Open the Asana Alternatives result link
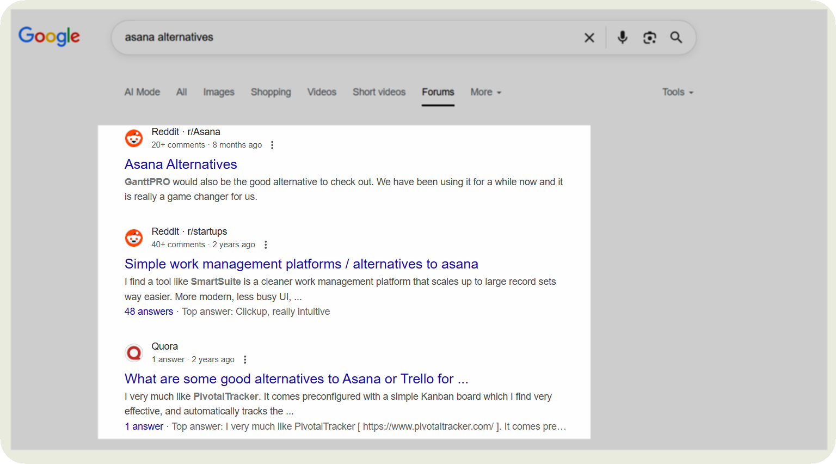This screenshot has width=836, height=464. pos(181,164)
